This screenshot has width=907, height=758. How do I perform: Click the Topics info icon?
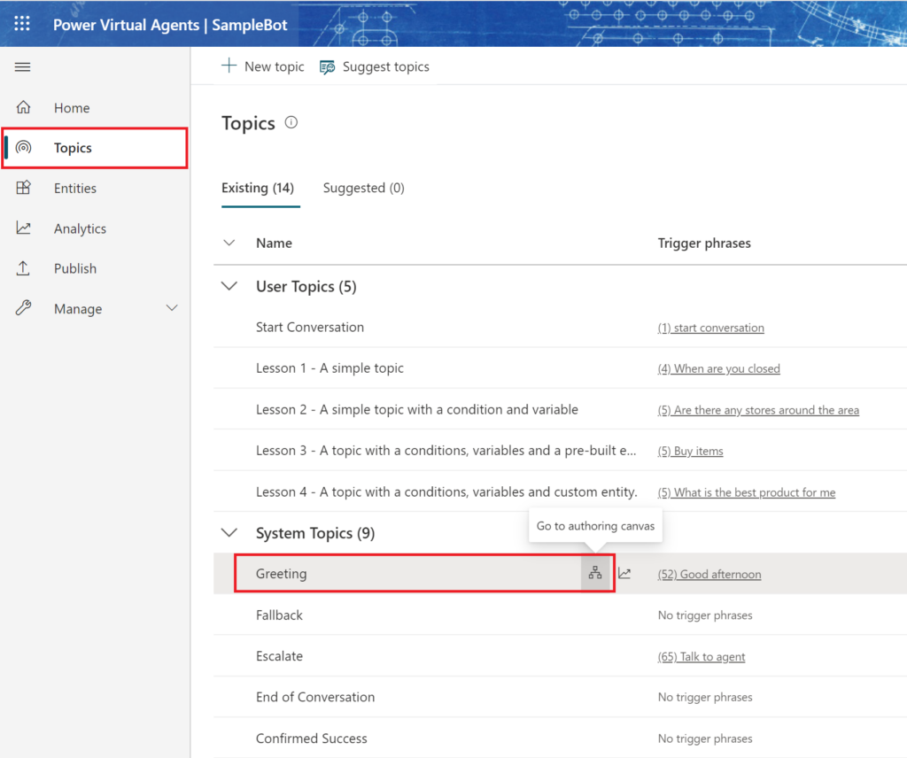click(292, 122)
